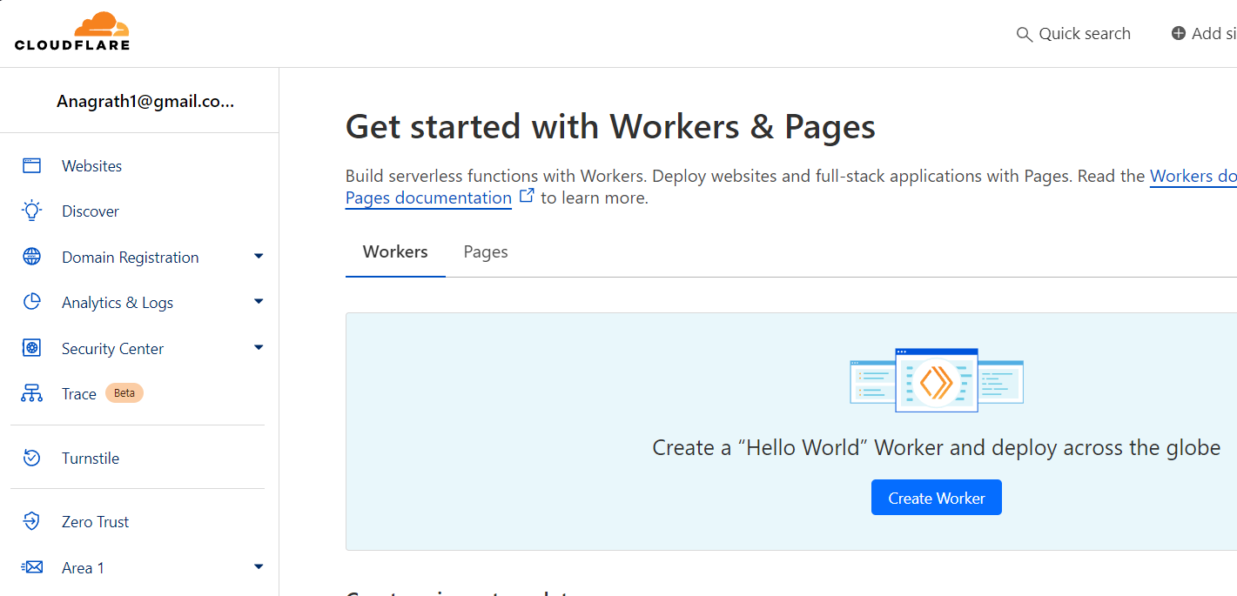Screen dimensions: 1237x596
Task: Click the Area 1 envelope icon
Action: click(32, 567)
